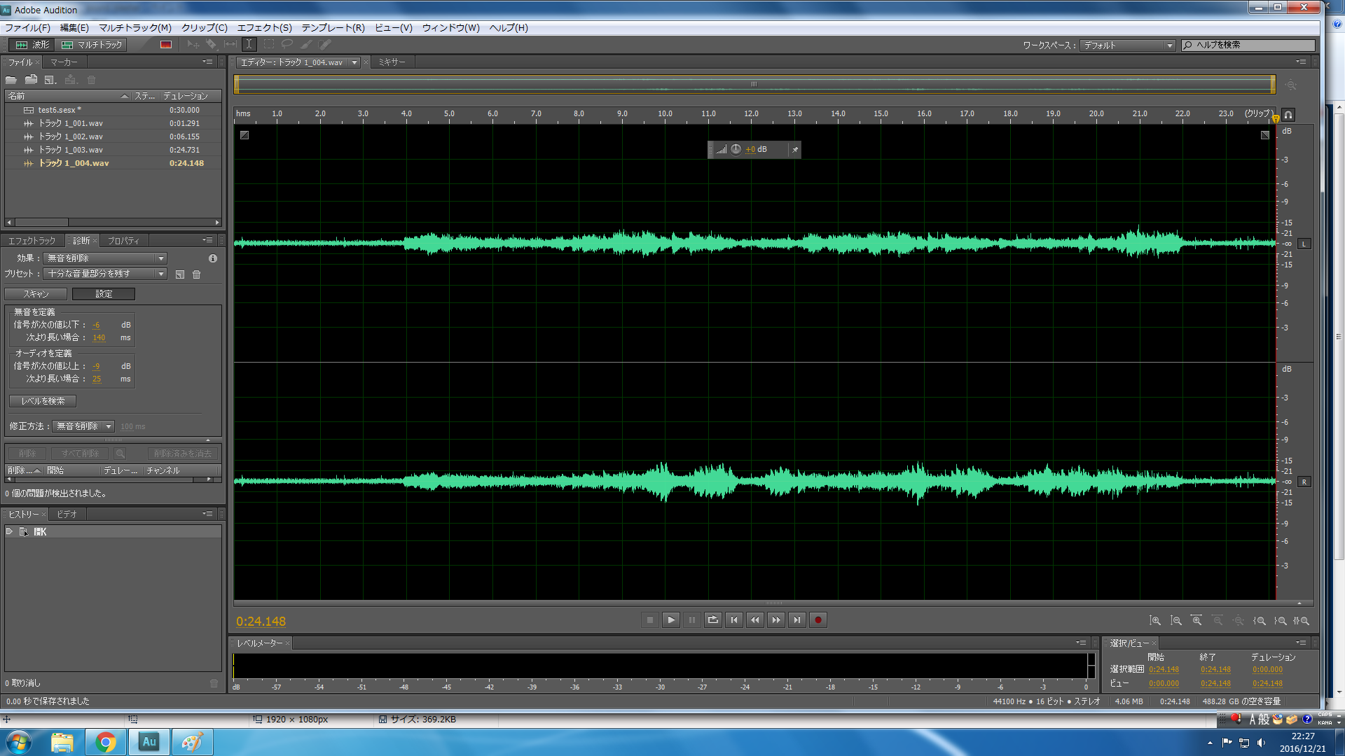Toggle the pause playback button
Image resolution: width=1345 pixels, height=756 pixels.
(x=692, y=620)
